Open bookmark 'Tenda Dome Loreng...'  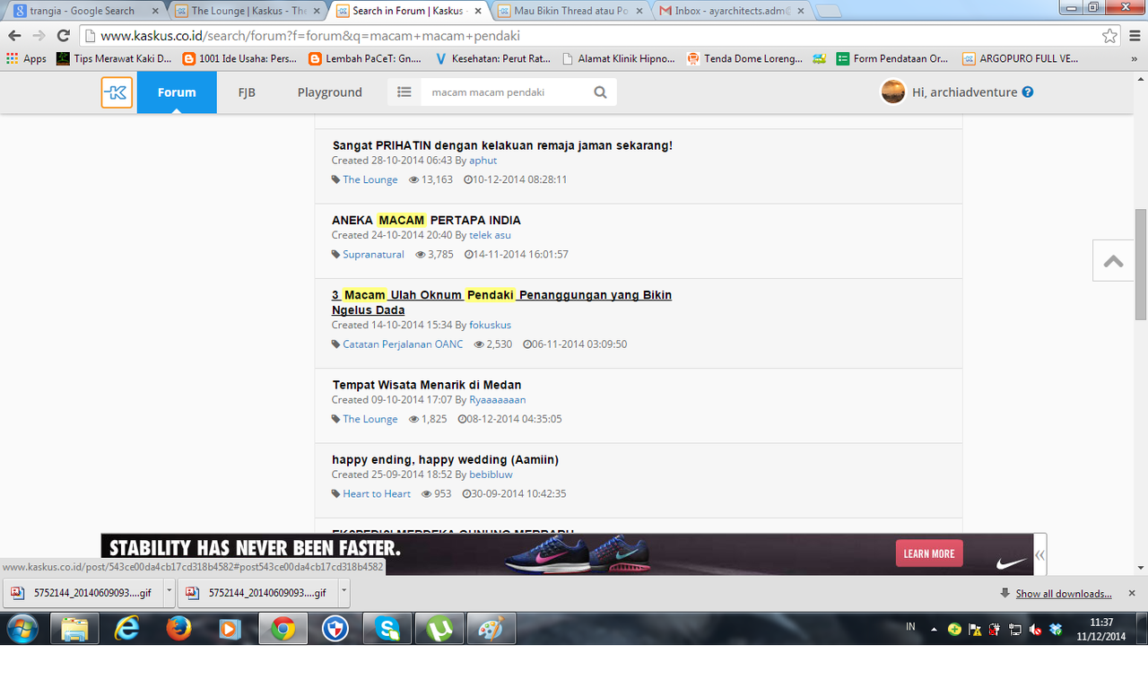745,58
